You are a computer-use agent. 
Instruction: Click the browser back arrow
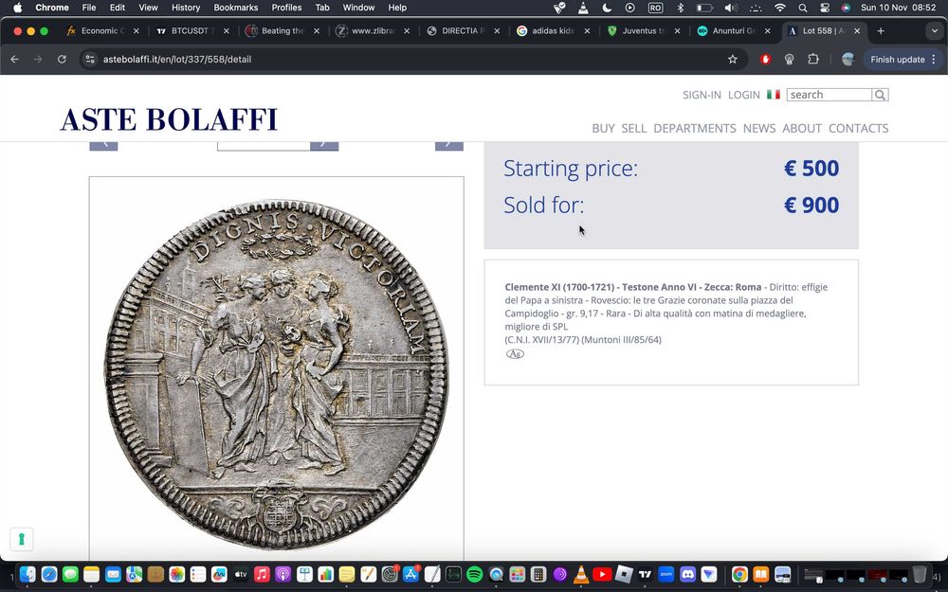[x=14, y=59]
